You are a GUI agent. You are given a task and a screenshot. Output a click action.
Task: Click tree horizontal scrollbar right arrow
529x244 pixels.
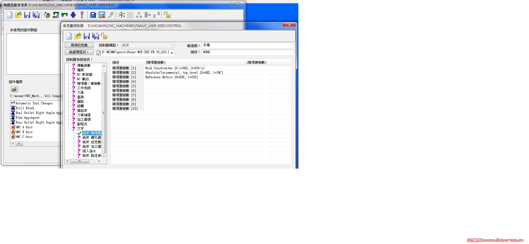(x=99, y=161)
